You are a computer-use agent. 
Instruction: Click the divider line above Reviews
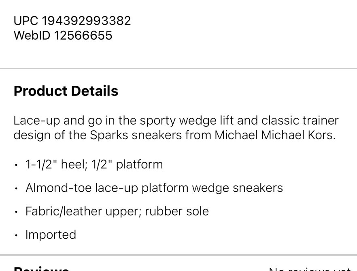[x=178, y=255]
